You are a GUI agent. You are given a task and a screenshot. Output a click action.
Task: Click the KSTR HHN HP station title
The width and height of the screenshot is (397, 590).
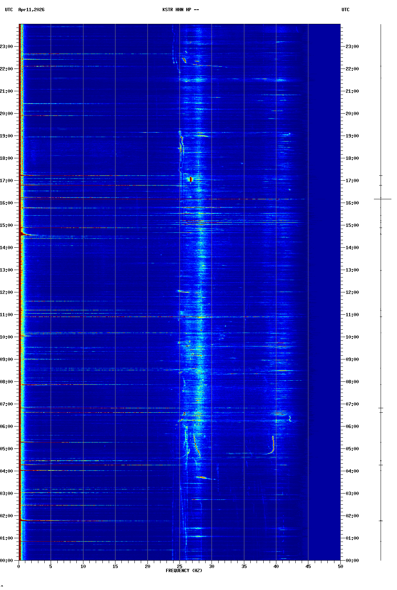click(180, 10)
